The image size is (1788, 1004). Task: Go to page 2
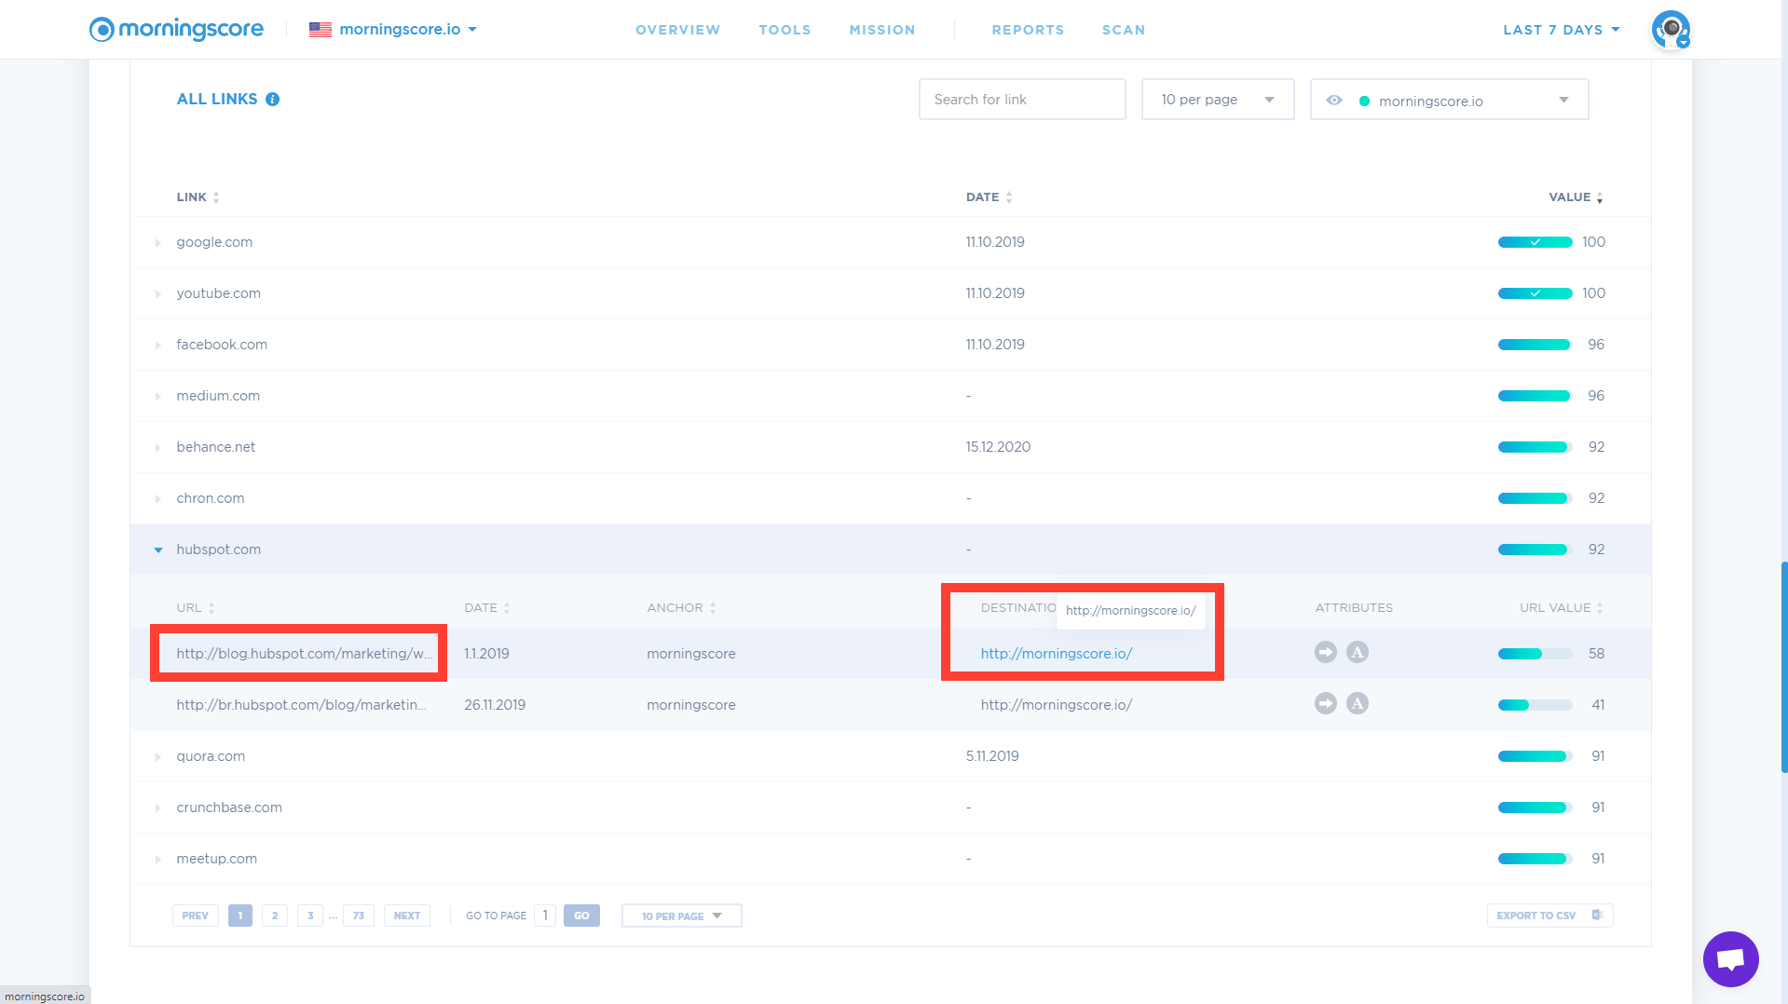click(275, 916)
